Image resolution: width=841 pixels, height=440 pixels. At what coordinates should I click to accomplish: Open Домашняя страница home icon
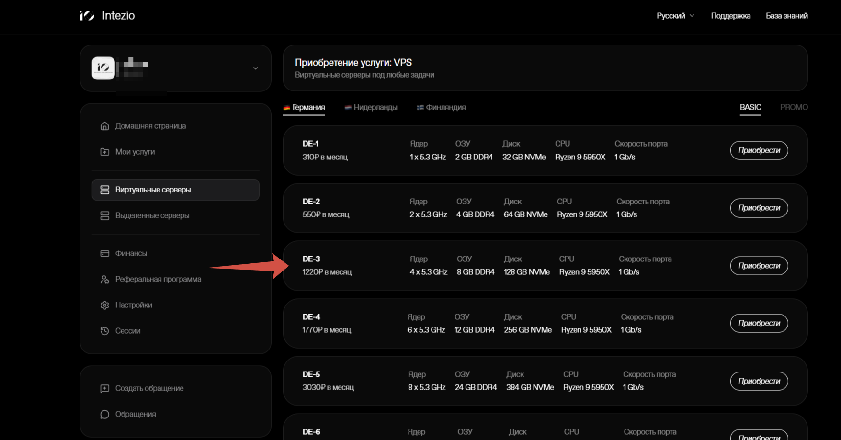(104, 126)
